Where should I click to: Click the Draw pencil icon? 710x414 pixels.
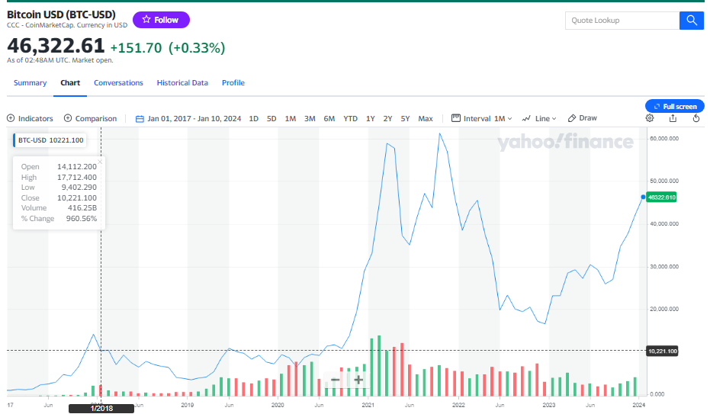tap(572, 118)
